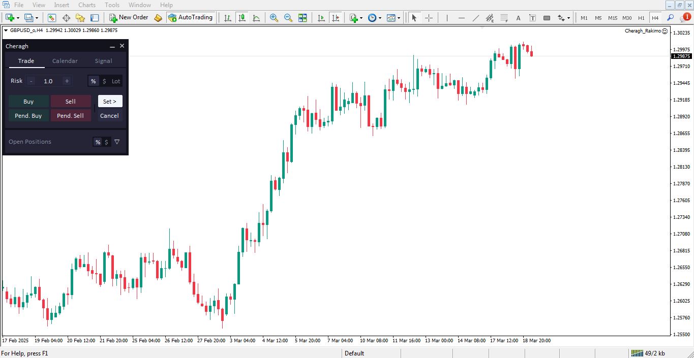Click the green Buy button
The width and height of the screenshot is (694, 358).
[28, 102]
